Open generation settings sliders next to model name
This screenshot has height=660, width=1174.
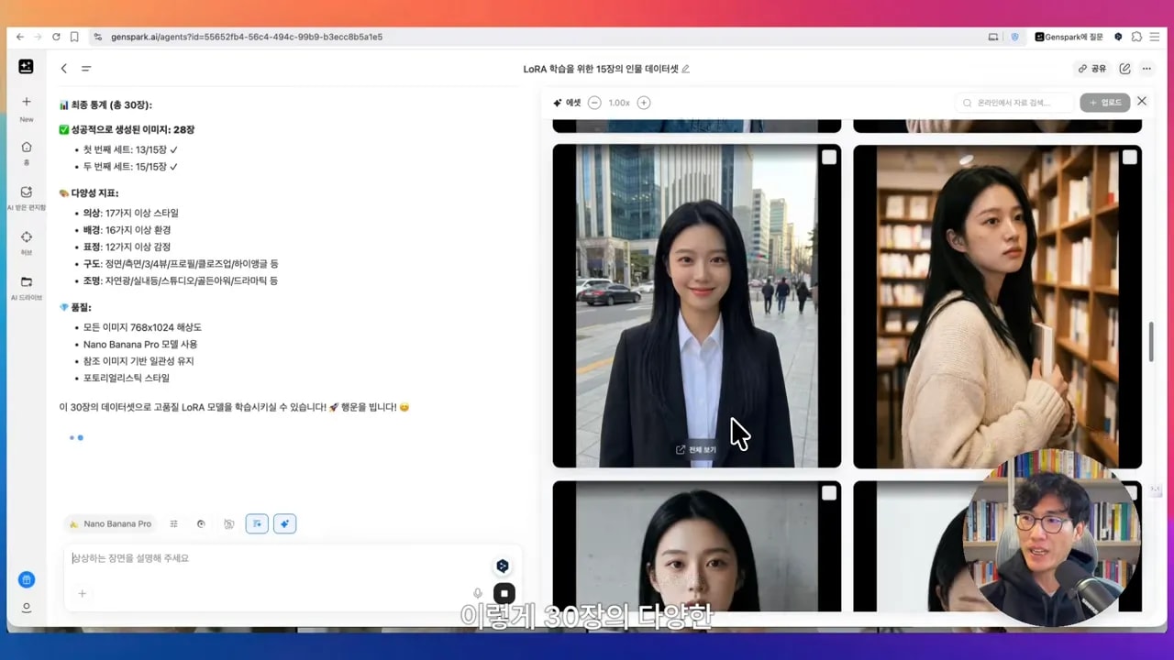[x=174, y=523]
